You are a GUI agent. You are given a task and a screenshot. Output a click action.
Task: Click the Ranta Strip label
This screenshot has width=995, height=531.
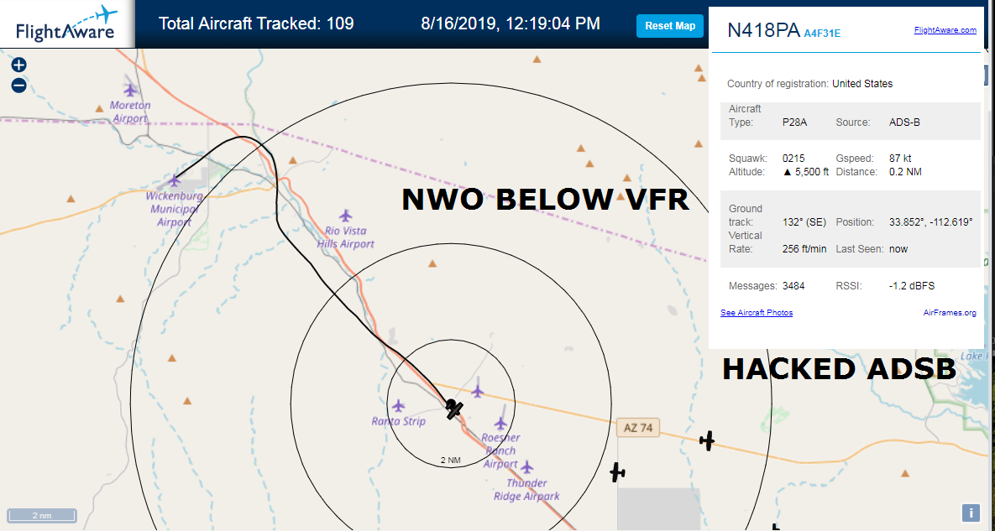399,421
